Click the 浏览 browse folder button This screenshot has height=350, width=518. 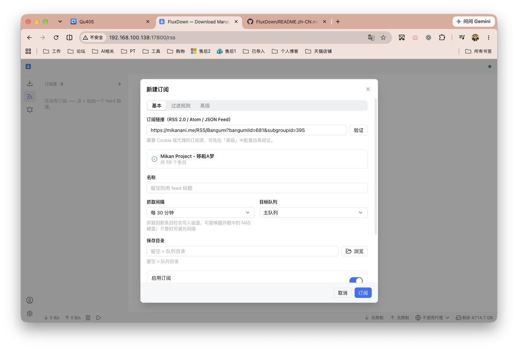click(x=355, y=251)
